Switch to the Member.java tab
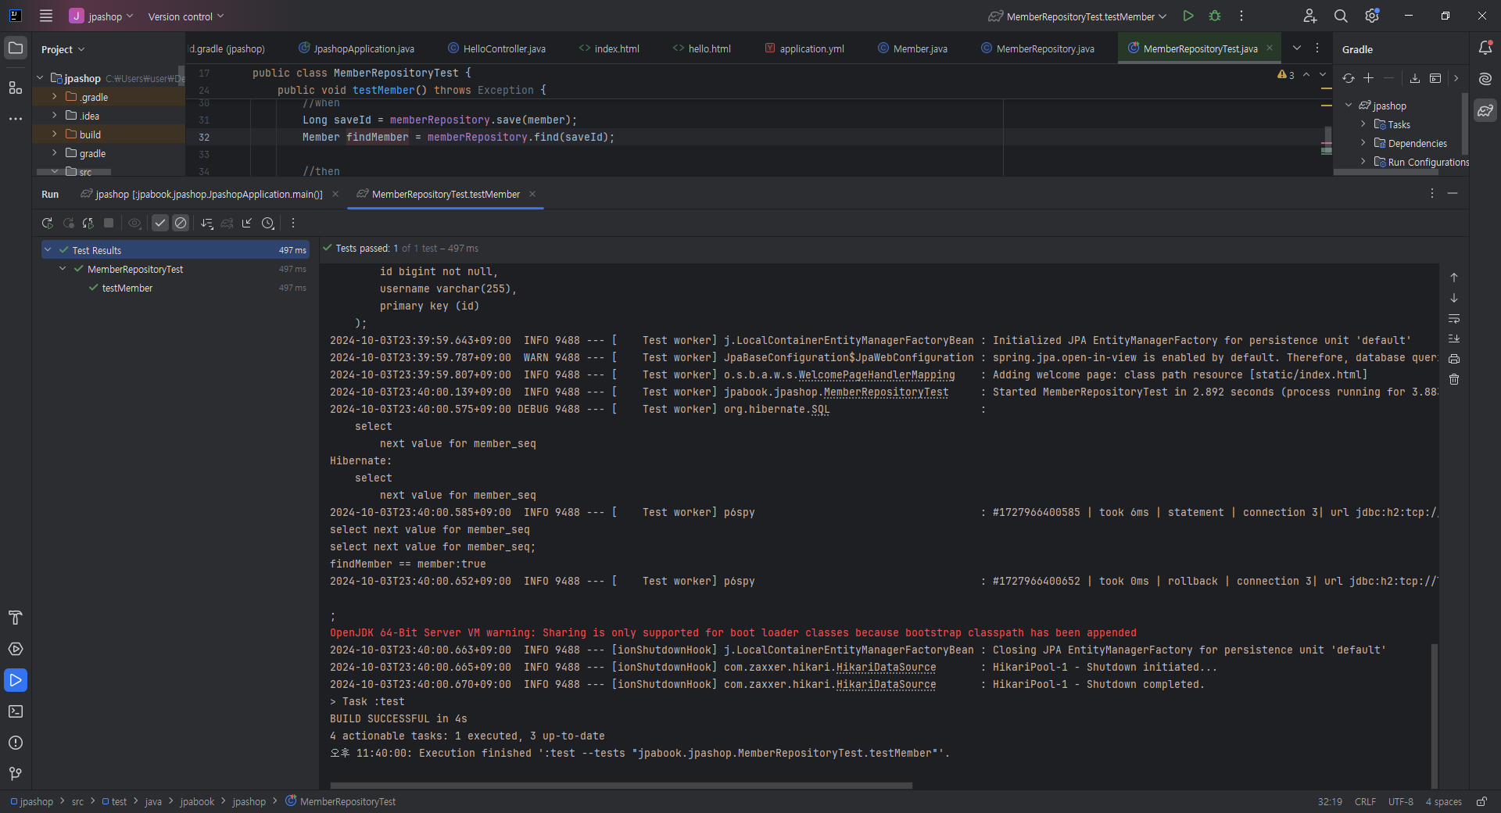Screen dimensions: 1501x813 (912, 48)
